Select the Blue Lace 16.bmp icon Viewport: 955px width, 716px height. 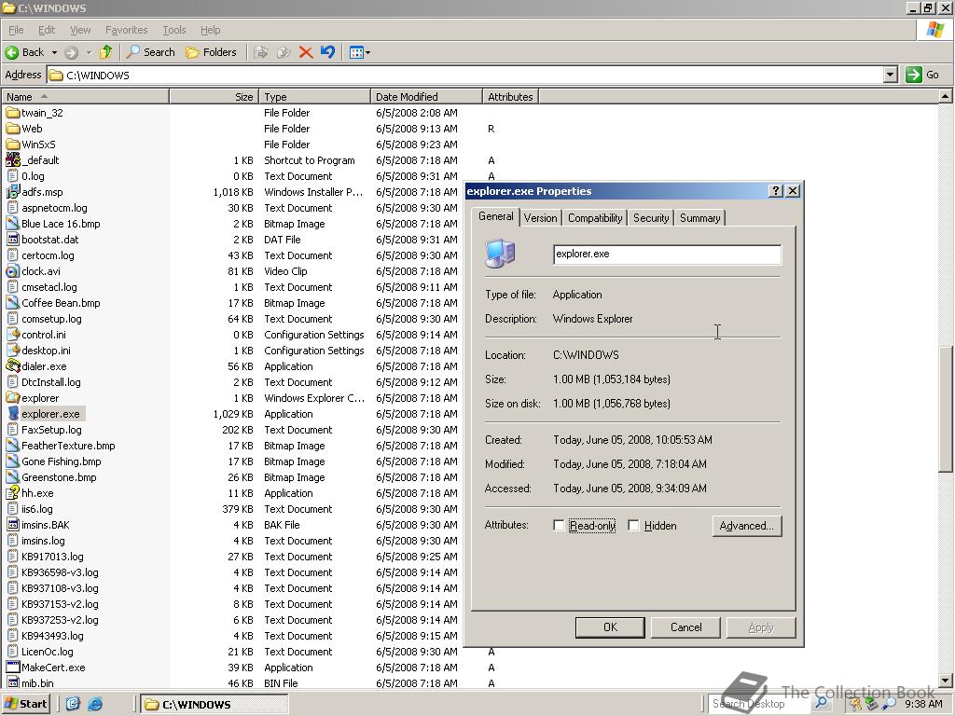12,224
